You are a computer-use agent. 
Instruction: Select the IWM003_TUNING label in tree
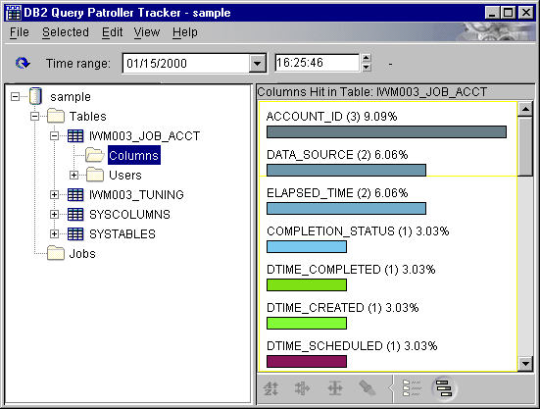pos(136,194)
